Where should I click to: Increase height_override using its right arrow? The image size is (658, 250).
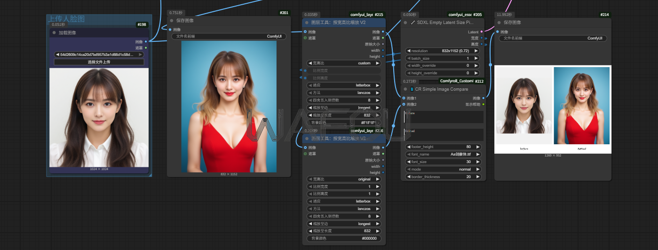[477, 73]
